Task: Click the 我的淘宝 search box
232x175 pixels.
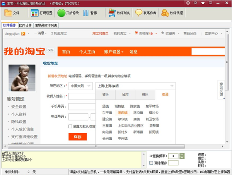Action: 208,51
